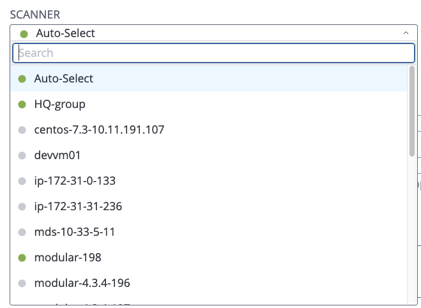Select modular-4.3.4-196 scanner
This screenshot has width=421, height=308.
tap(82, 283)
